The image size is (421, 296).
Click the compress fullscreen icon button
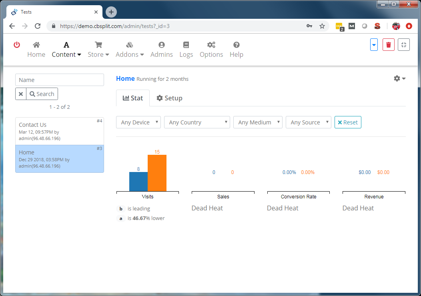click(x=404, y=45)
